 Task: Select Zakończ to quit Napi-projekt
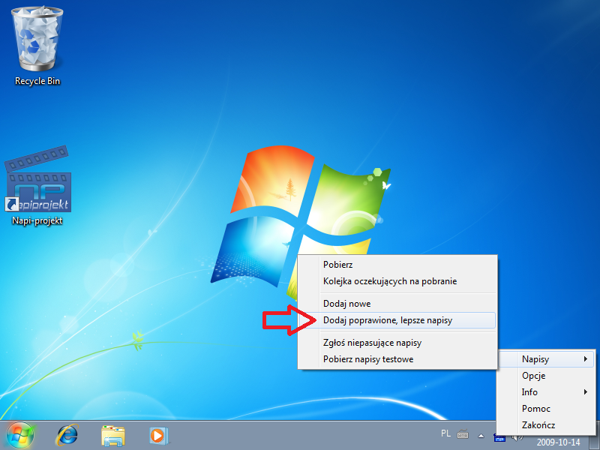coord(546,425)
